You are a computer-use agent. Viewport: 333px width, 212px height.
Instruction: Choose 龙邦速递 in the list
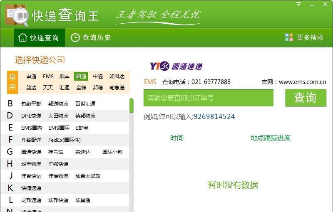point(31,200)
